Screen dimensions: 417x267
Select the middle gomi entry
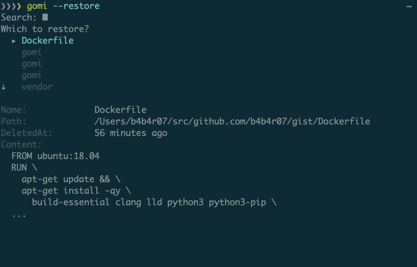pyautogui.click(x=32, y=64)
